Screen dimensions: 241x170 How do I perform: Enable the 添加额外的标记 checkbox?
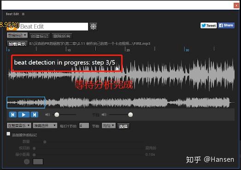pyautogui.click(x=8, y=134)
